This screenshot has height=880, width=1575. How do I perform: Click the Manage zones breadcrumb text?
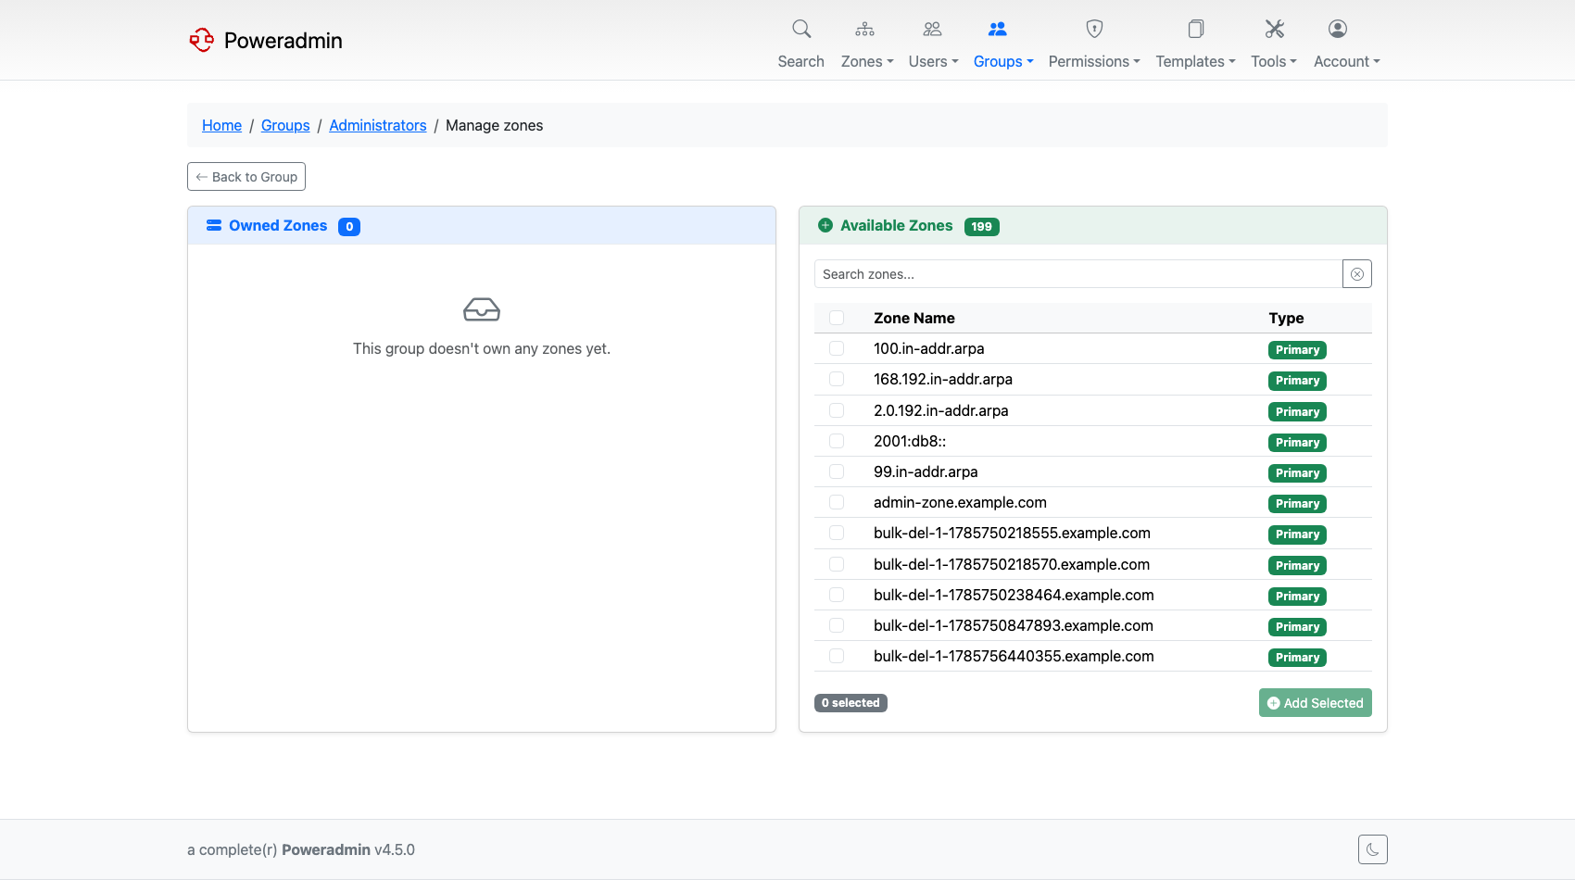pyautogui.click(x=495, y=125)
